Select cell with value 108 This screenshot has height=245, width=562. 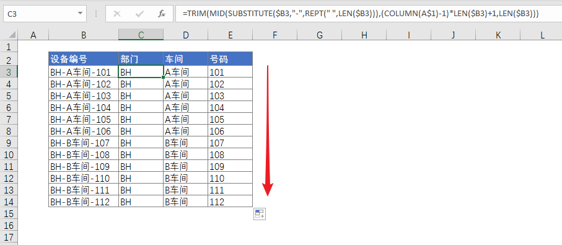(230, 154)
